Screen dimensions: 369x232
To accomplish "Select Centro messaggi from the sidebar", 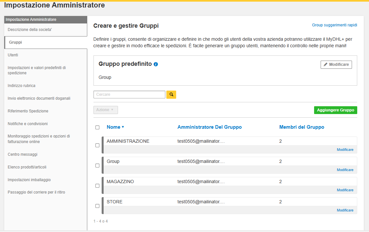I will [x=23, y=154].
